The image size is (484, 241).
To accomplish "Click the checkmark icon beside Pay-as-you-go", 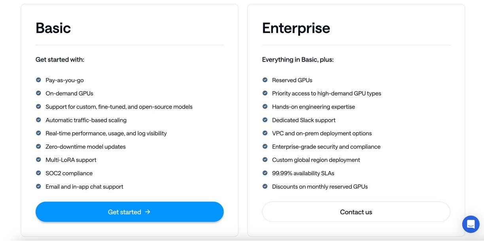I will 38,80.
